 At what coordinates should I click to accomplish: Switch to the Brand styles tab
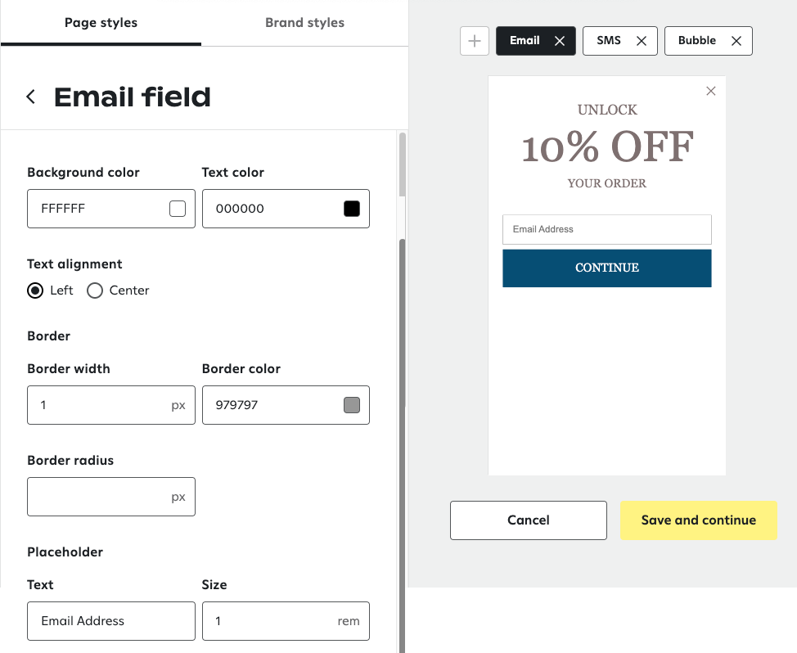(x=304, y=23)
